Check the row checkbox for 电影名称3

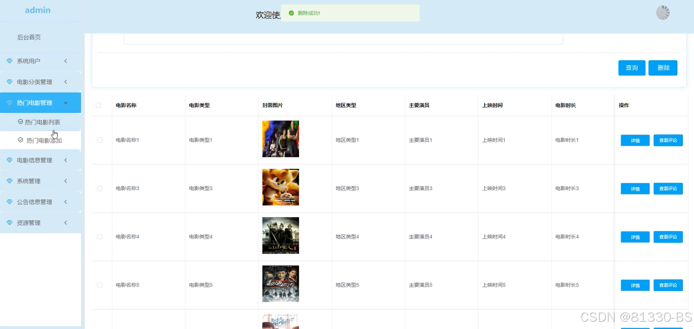point(100,188)
